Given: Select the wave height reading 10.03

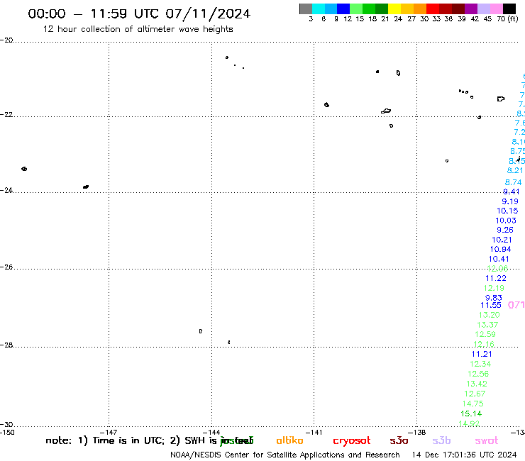Looking at the screenshot, I should [x=506, y=221].
